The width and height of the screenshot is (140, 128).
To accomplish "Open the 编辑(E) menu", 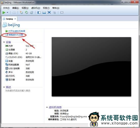I will pyautogui.click(x=15, y=8).
